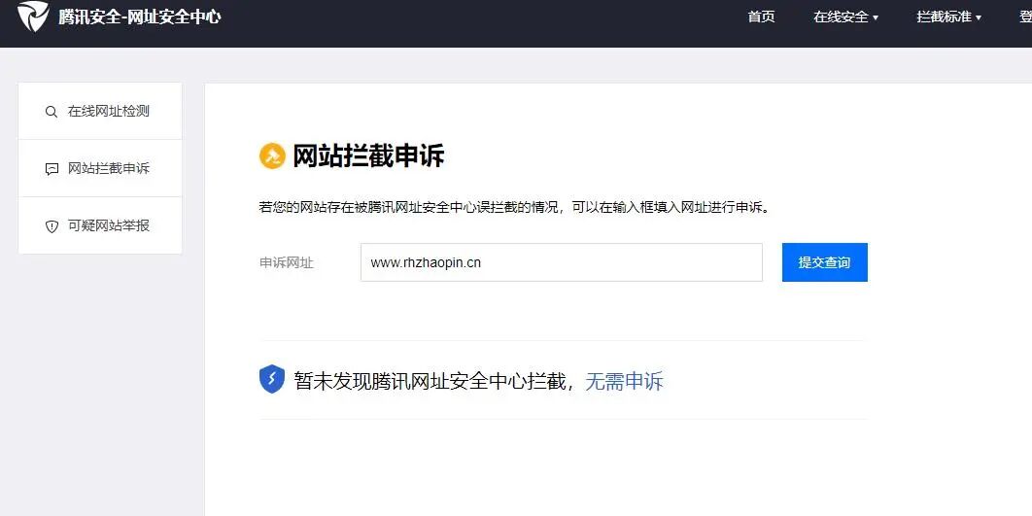Click the 腾讯安全-网址安全中心 site title

[140, 17]
